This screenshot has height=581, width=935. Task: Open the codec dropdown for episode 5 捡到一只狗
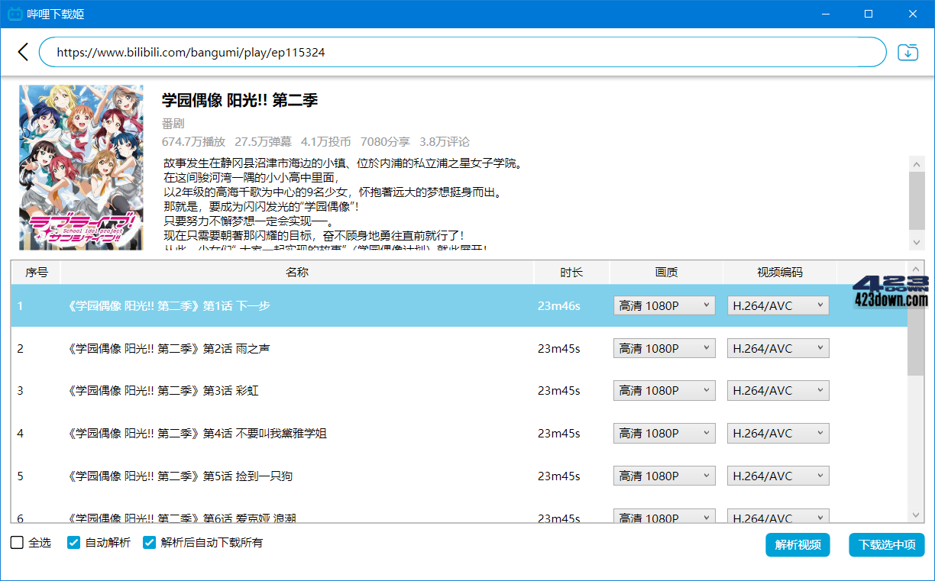778,476
